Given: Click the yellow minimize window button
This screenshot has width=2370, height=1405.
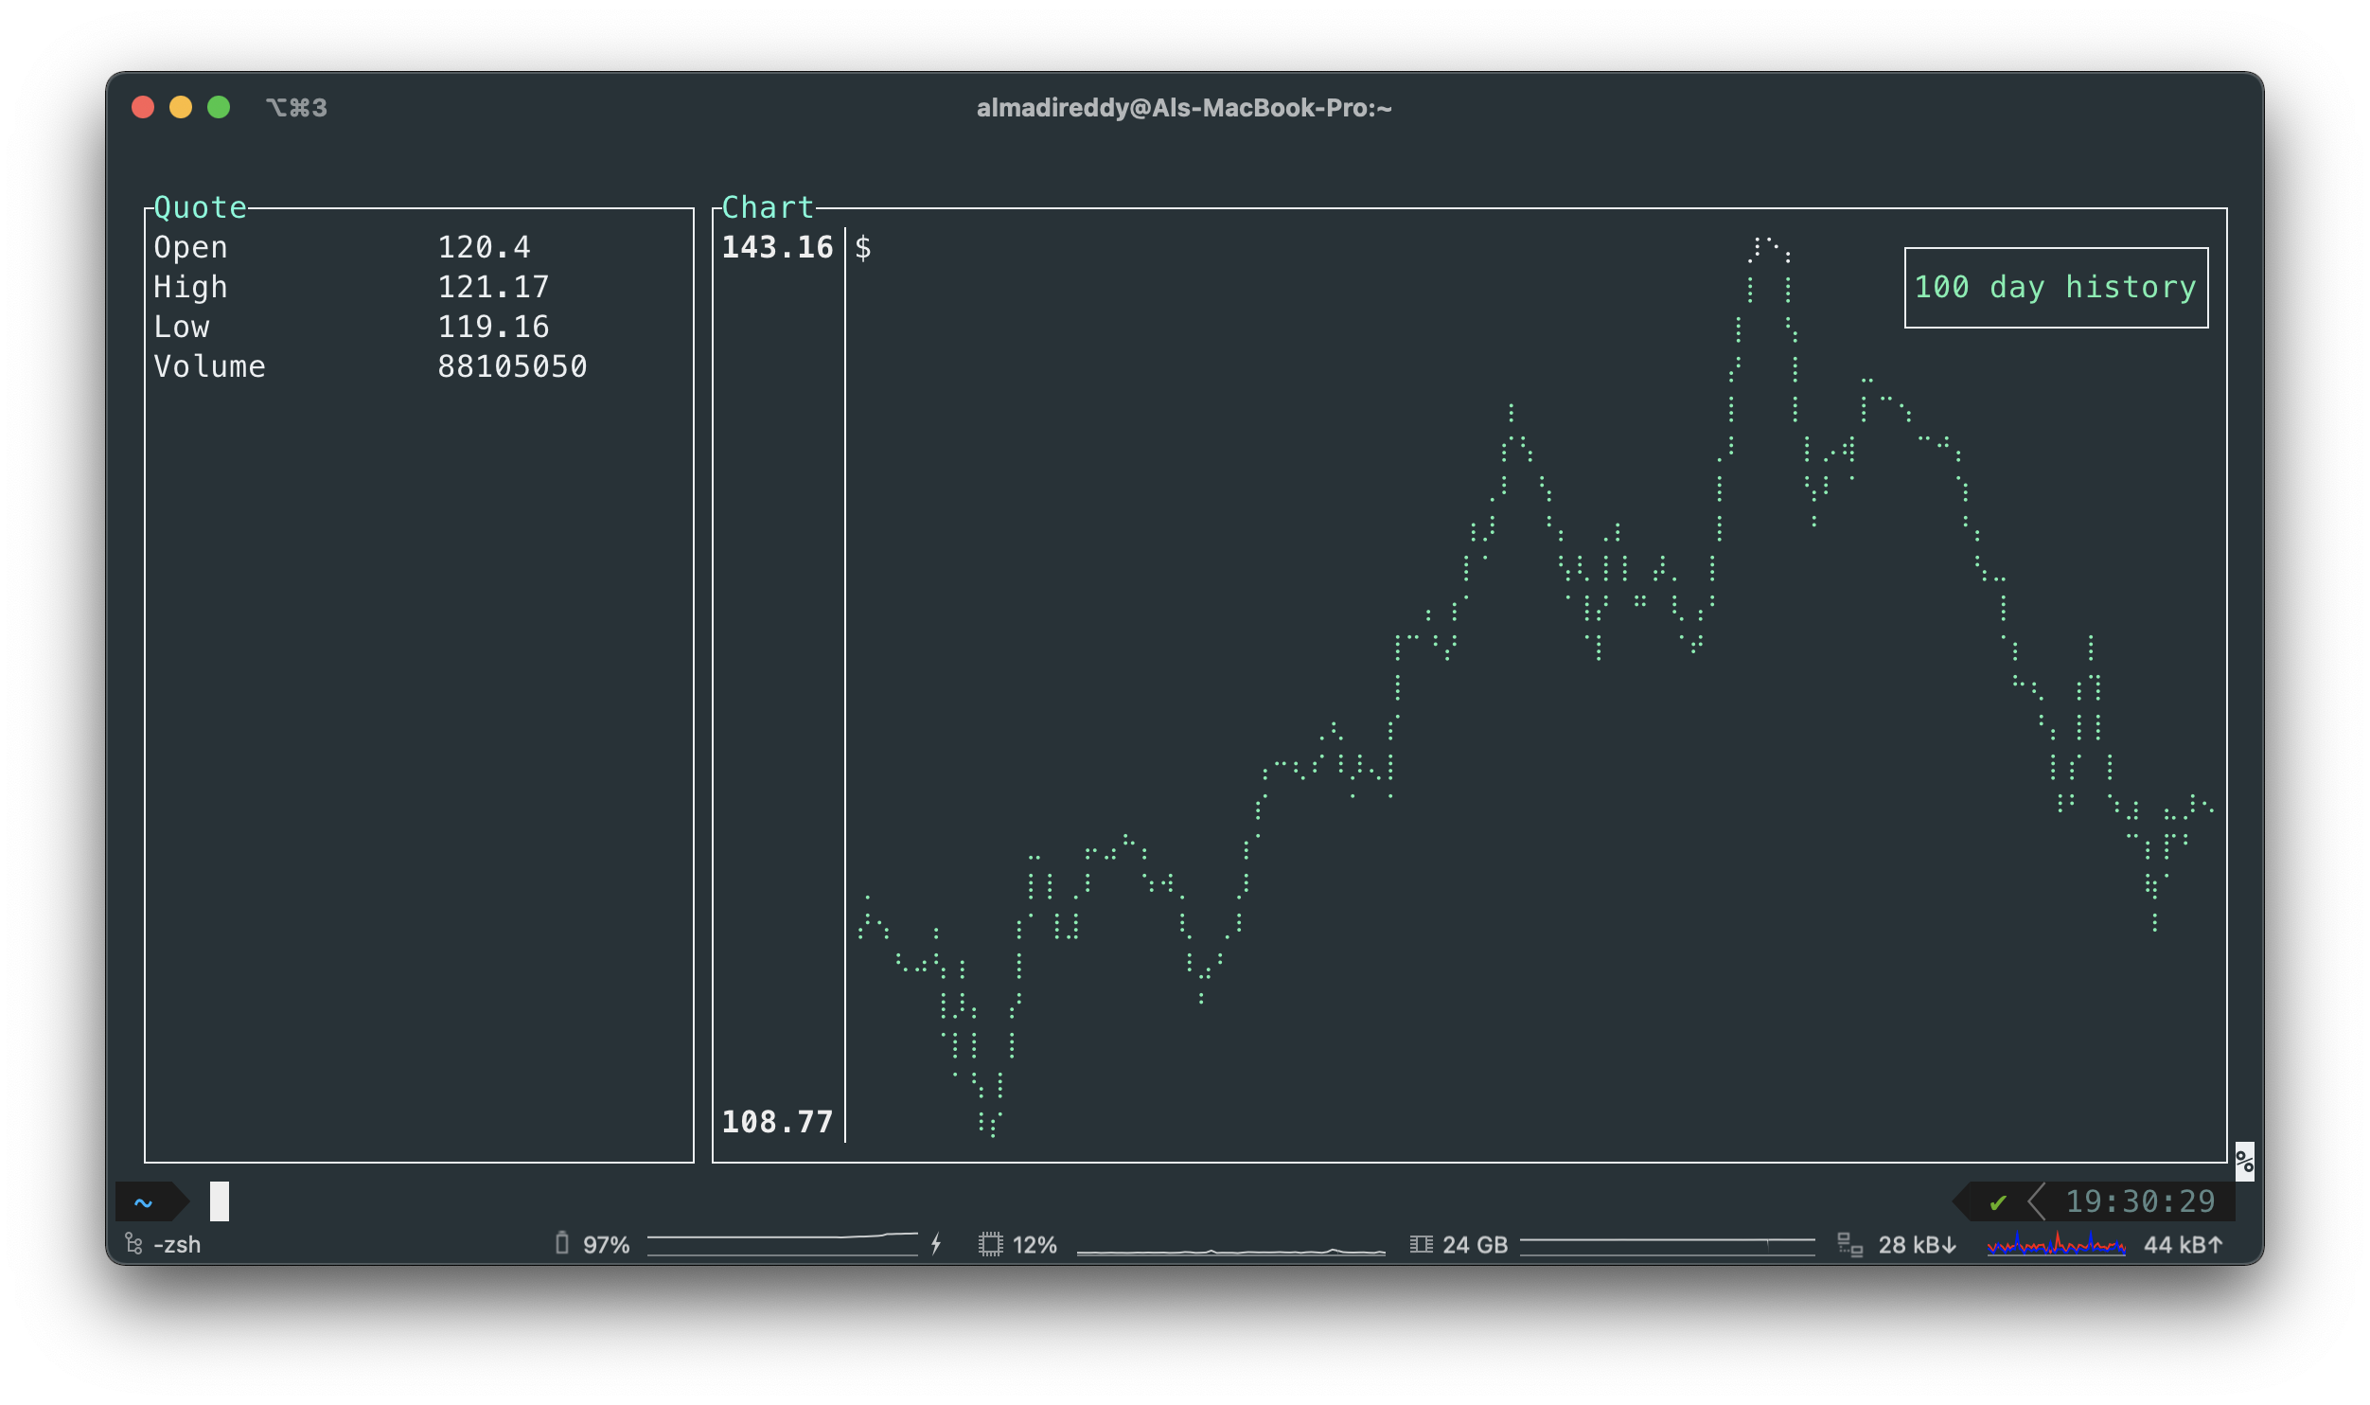Looking at the screenshot, I should (x=181, y=107).
